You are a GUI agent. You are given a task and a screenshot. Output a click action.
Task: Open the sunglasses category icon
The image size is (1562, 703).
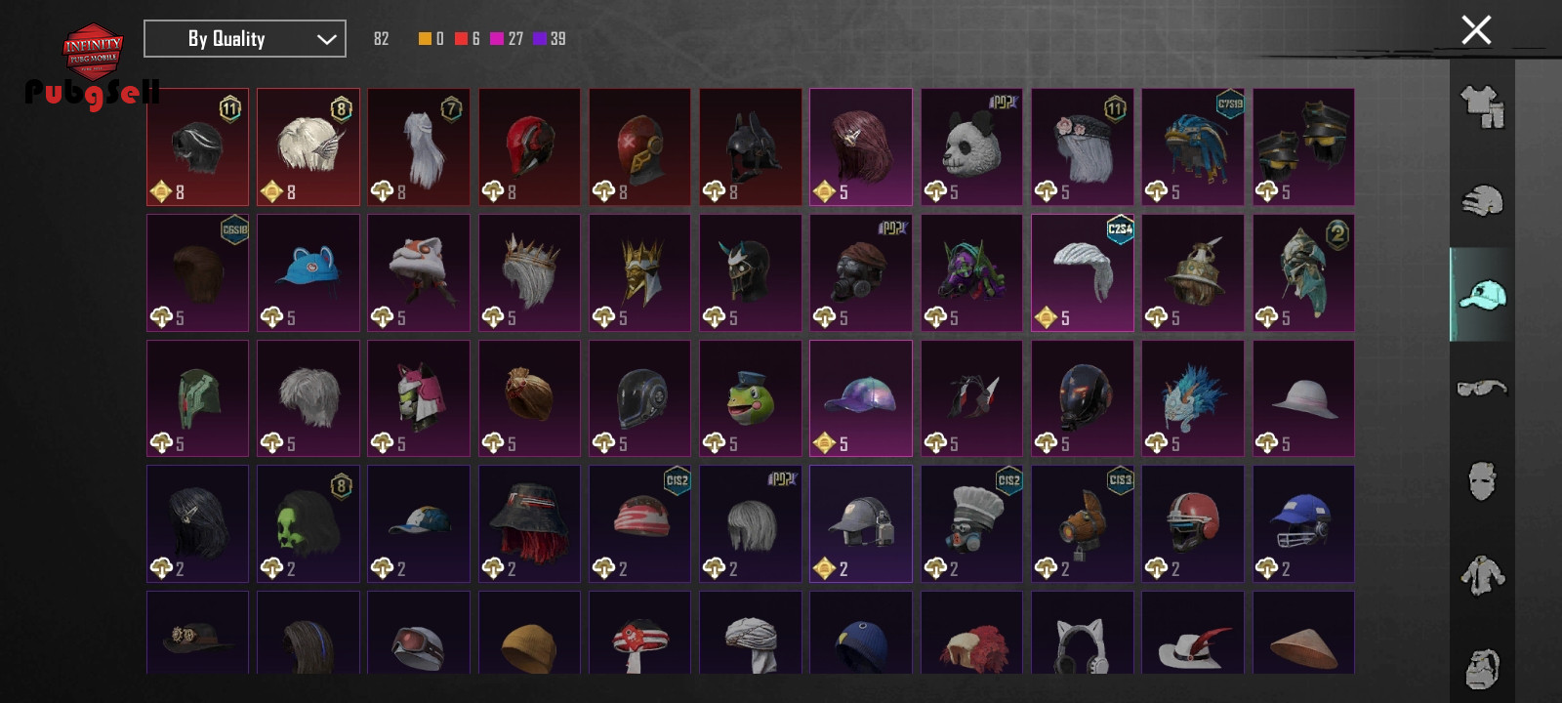[x=1482, y=388]
